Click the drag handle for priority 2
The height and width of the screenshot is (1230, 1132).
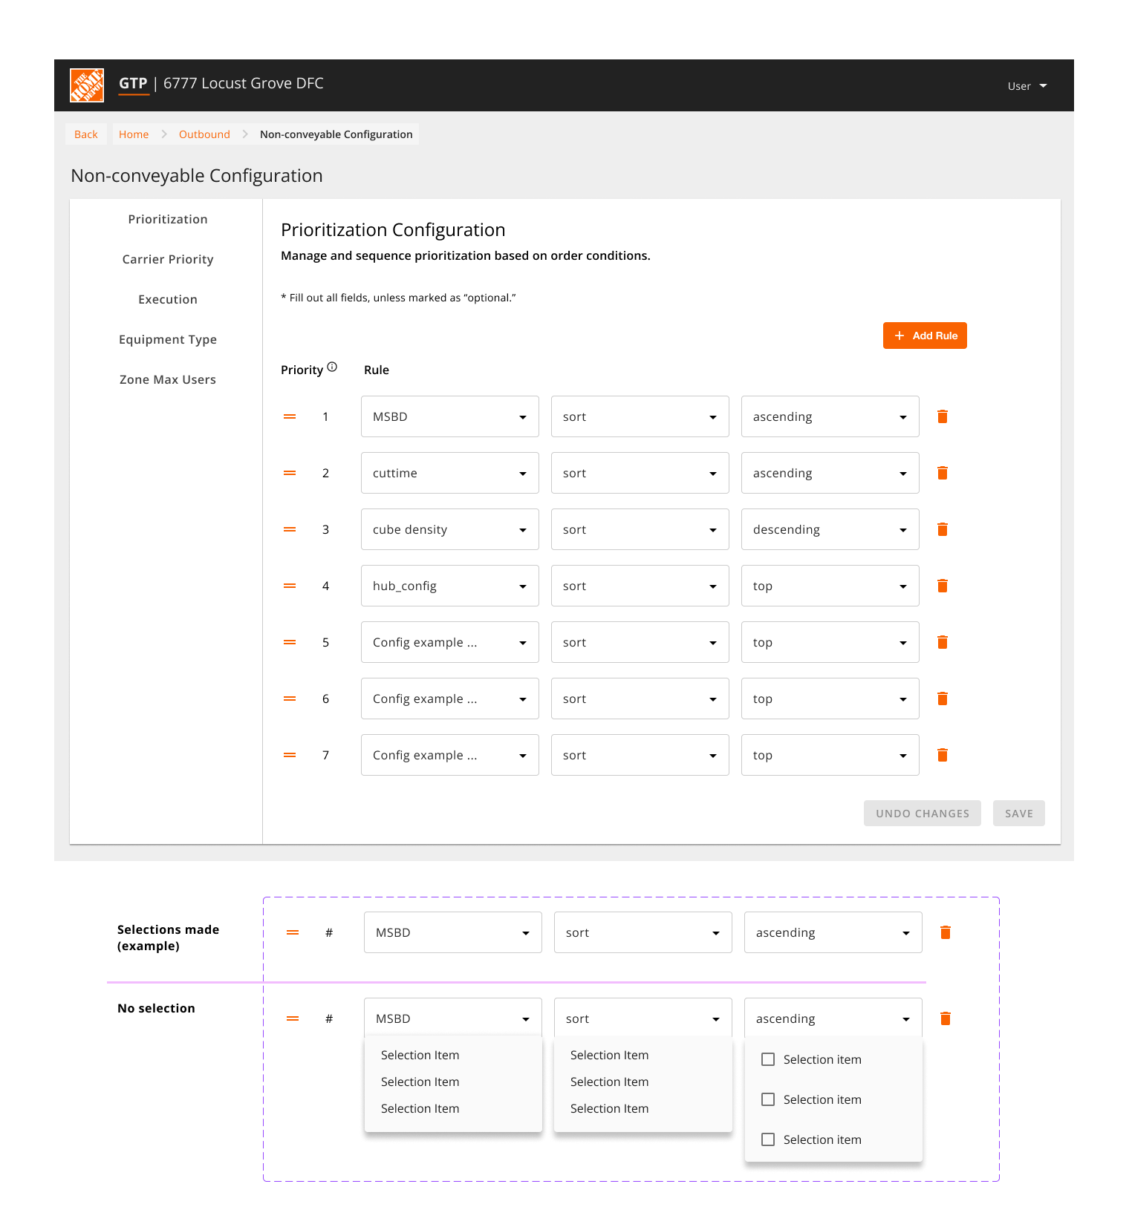[x=290, y=473]
